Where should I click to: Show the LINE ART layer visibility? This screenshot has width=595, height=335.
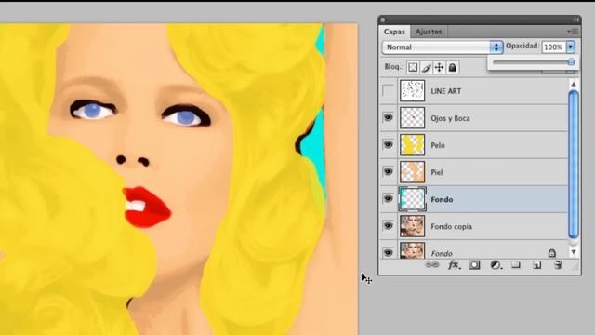[389, 91]
